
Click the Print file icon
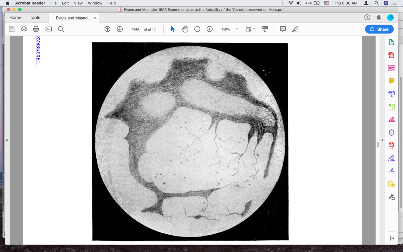(36, 29)
